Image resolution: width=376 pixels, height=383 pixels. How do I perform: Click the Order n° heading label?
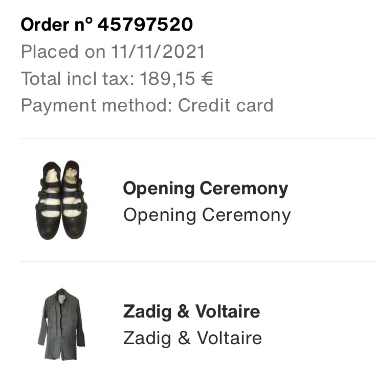tap(57, 25)
